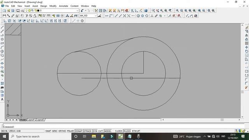Select the Polygon draw tool
This screenshot has width=249, height=140.
(x=2, y=39)
